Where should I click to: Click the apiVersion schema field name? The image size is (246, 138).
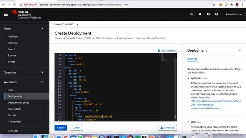pyautogui.click(x=196, y=78)
